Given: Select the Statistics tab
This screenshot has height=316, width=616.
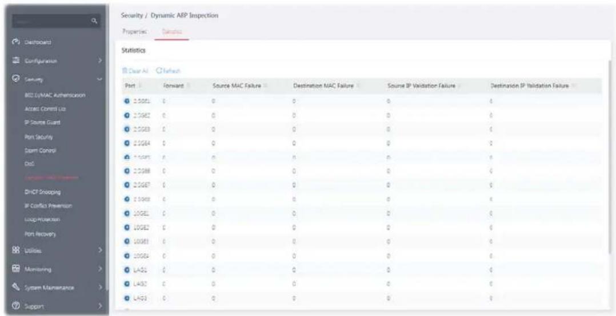Looking at the screenshot, I should (x=173, y=32).
